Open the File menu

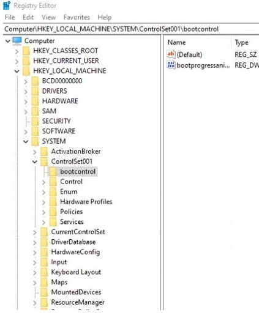(x=10, y=17)
